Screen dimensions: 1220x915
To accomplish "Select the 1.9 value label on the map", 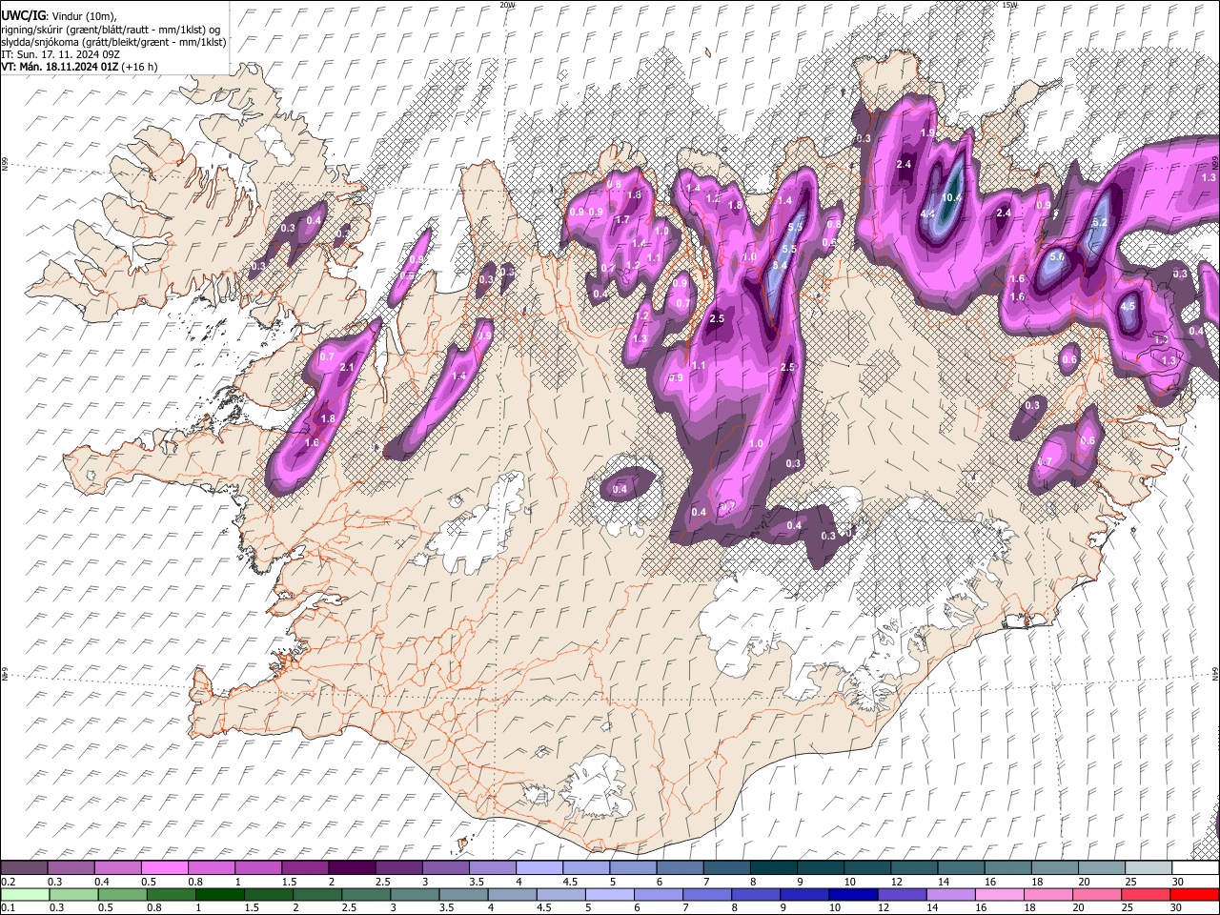I will coord(927,132).
